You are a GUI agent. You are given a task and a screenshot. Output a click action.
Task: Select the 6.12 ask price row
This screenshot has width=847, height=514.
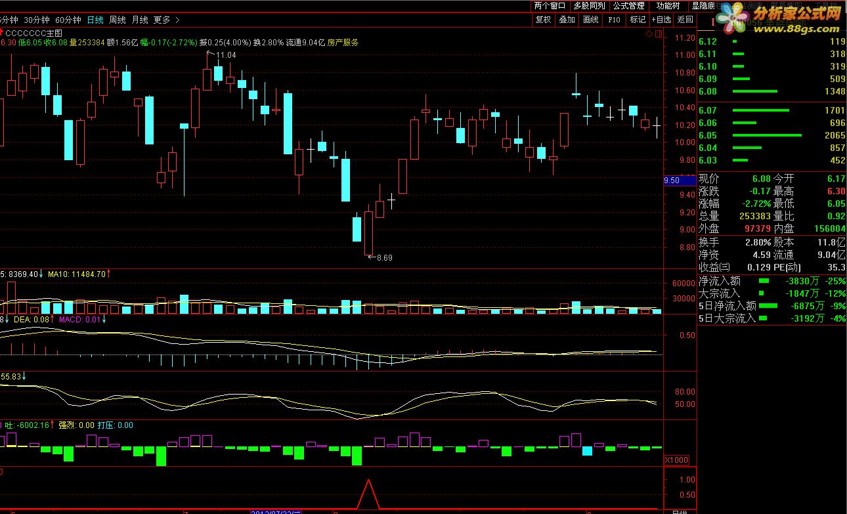771,41
